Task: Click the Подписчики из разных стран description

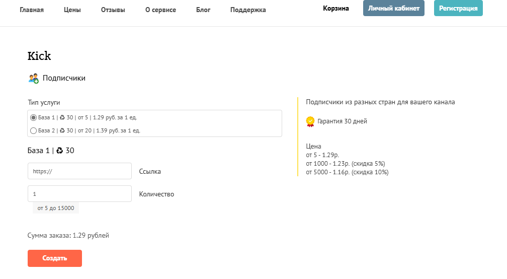Action: (380, 102)
